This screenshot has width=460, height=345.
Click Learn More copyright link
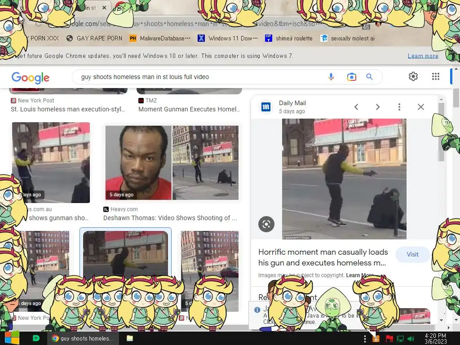[360, 275]
